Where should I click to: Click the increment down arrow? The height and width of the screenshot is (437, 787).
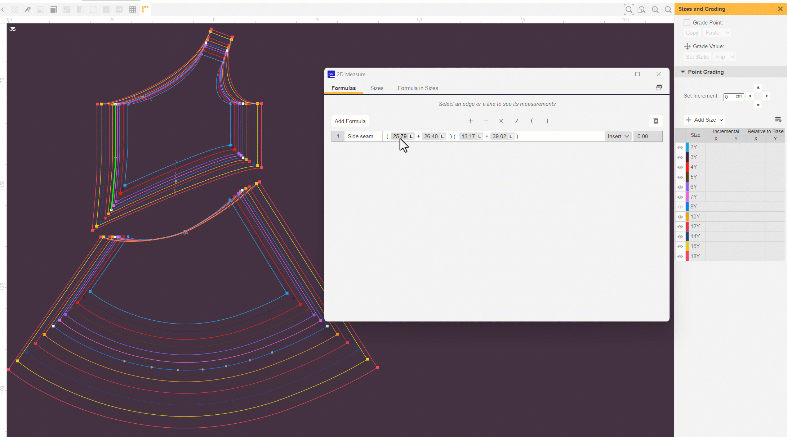758,105
